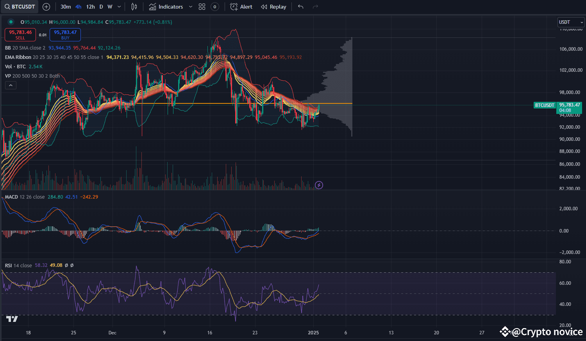Screen dimensions: 586x341
Task: Click the red SELL price button
Action: [20, 35]
